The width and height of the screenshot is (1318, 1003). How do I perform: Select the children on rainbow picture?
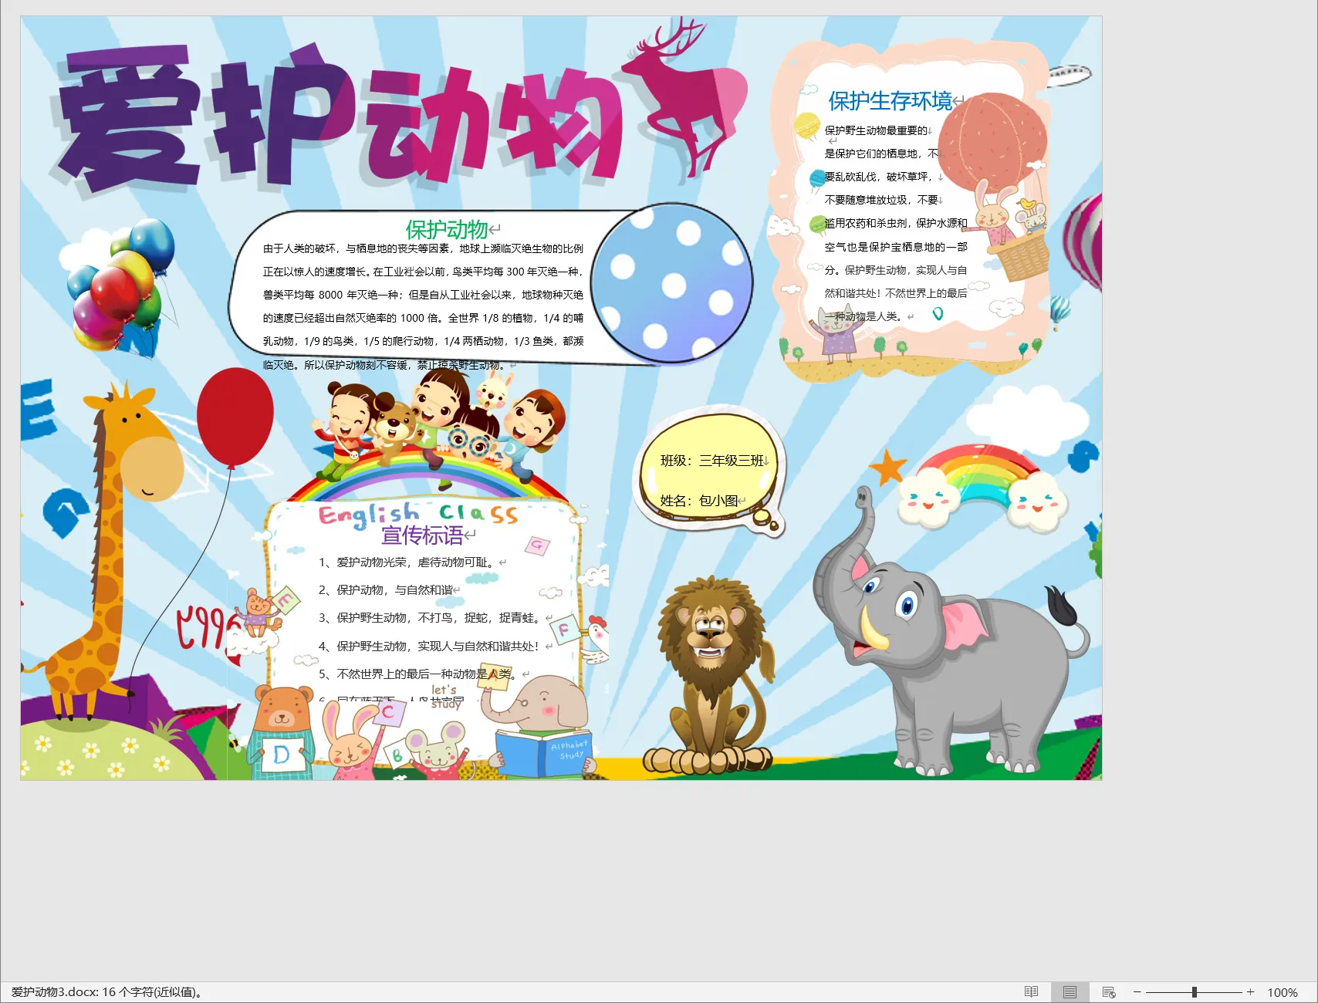438,432
